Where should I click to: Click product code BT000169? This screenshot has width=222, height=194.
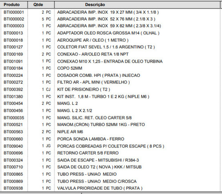13,54
